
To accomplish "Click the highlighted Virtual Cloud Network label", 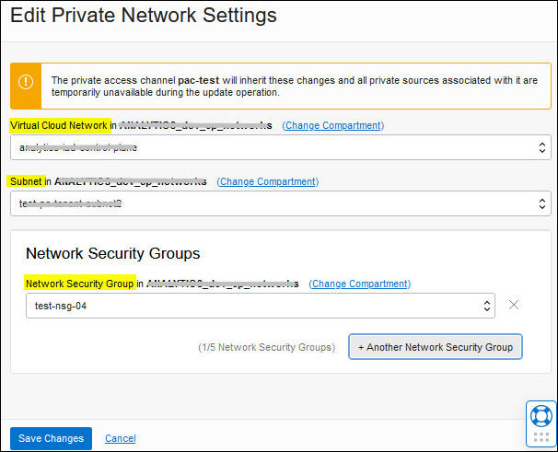I will pyautogui.click(x=59, y=125).
